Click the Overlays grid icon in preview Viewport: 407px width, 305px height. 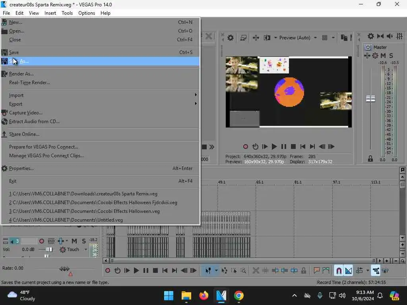[324, 38]
